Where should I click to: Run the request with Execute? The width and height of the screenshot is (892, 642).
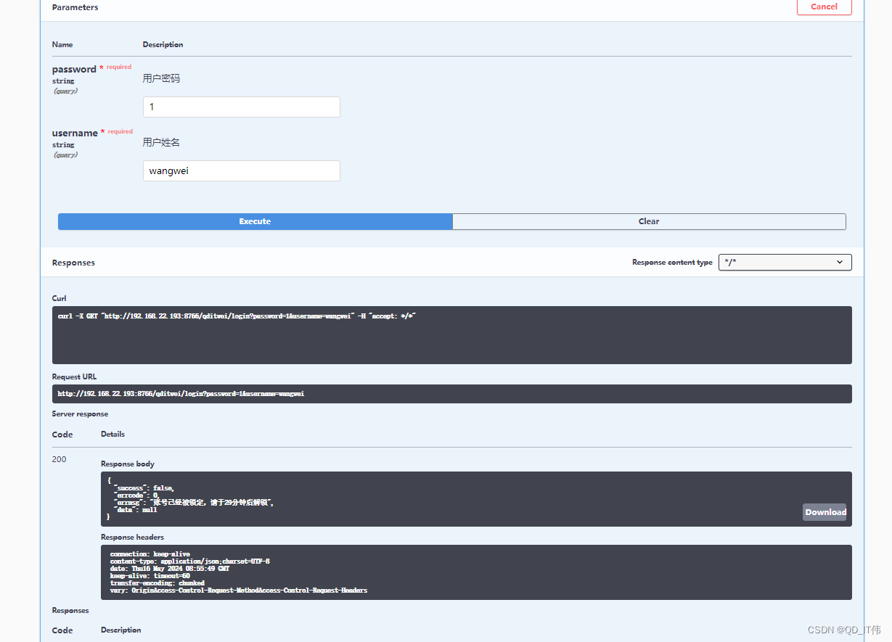pos(255,221)
